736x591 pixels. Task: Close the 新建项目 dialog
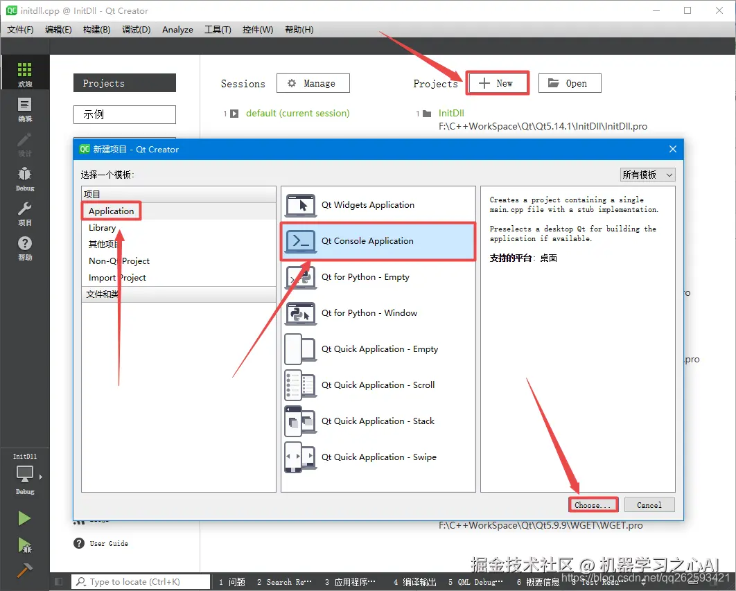pos(673,149)
